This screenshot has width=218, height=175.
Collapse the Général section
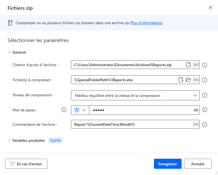[9, 52]
